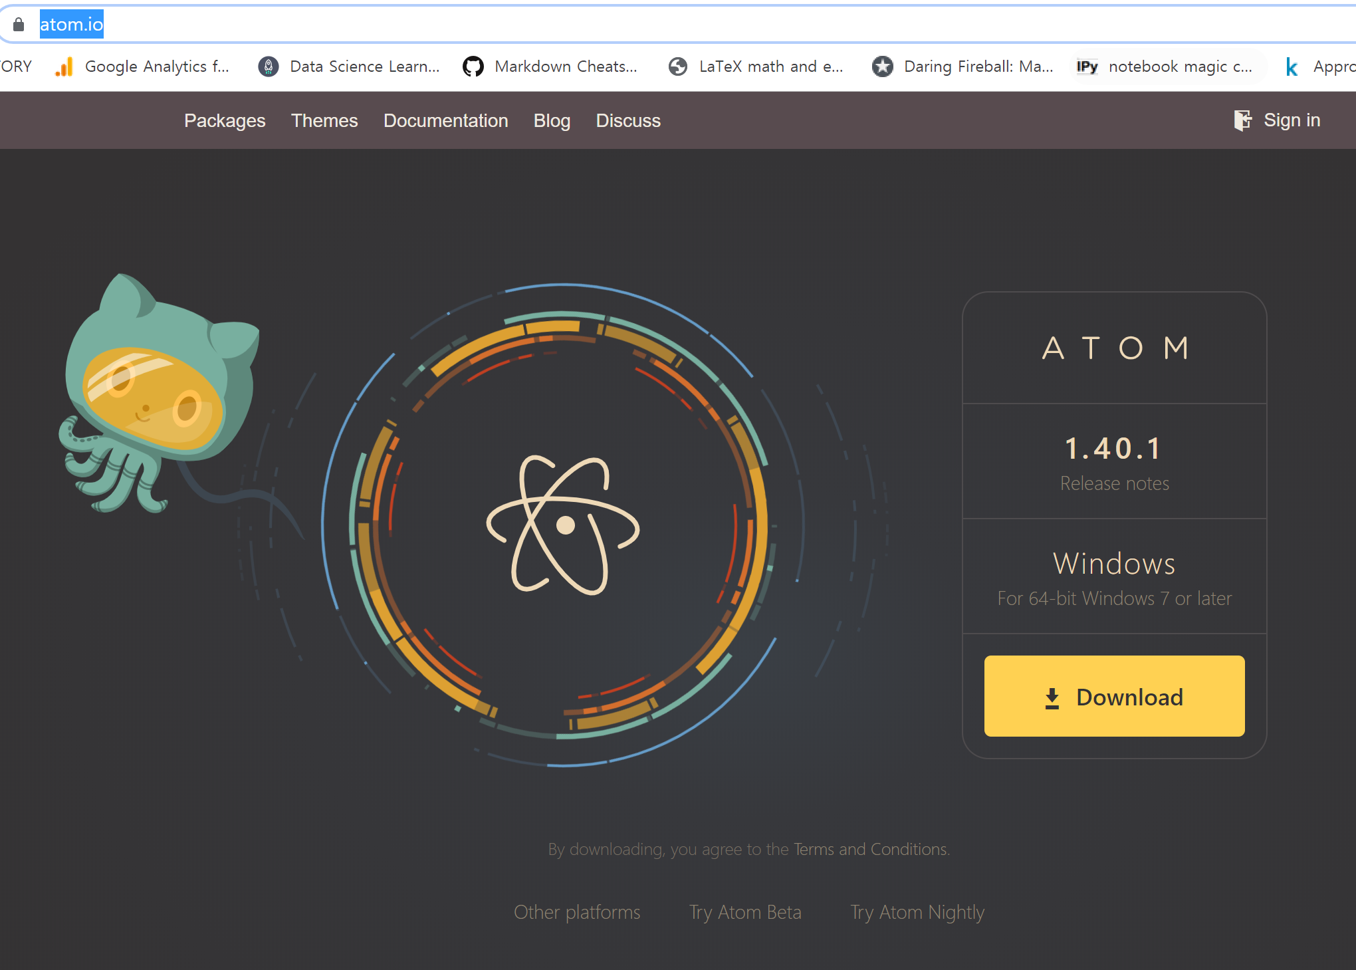Go to the Themes page
The image size is (1356, 970).
(324, 121)
